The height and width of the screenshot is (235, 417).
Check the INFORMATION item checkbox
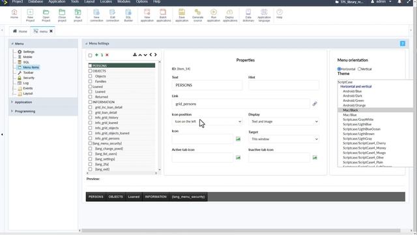click(90, 102)
